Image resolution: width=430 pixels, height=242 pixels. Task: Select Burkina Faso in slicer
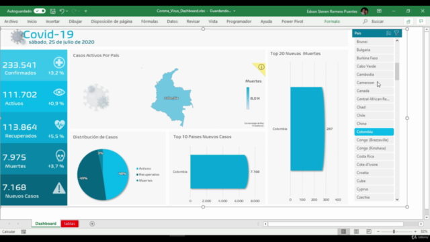(374, 58)
